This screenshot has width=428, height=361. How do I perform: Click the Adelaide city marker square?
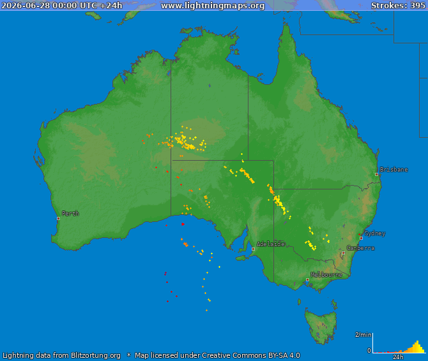coord(253,249)
